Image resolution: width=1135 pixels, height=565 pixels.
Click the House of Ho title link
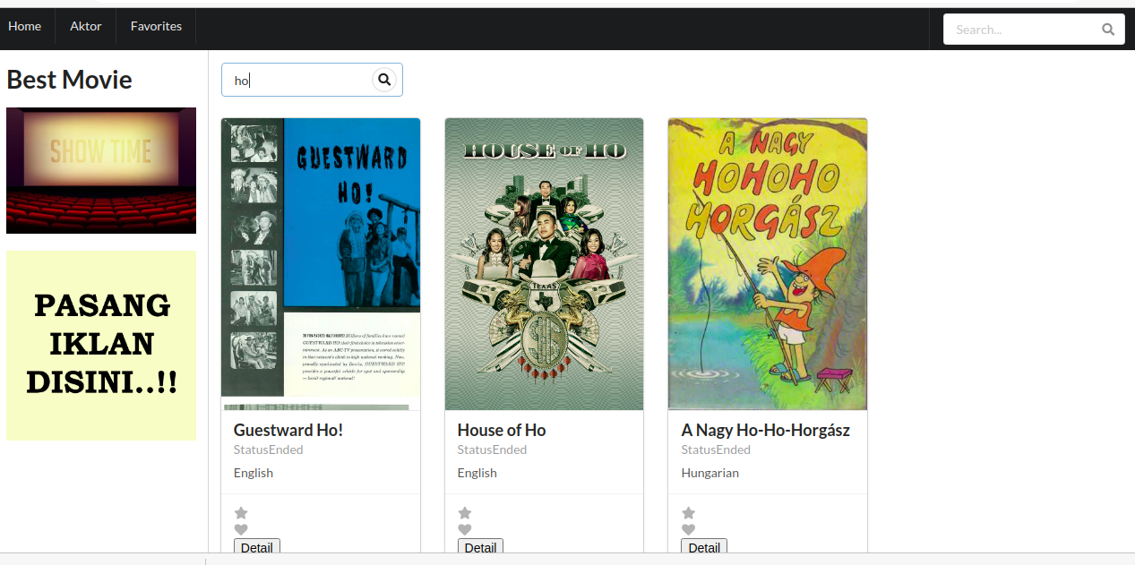pos(502,431)
